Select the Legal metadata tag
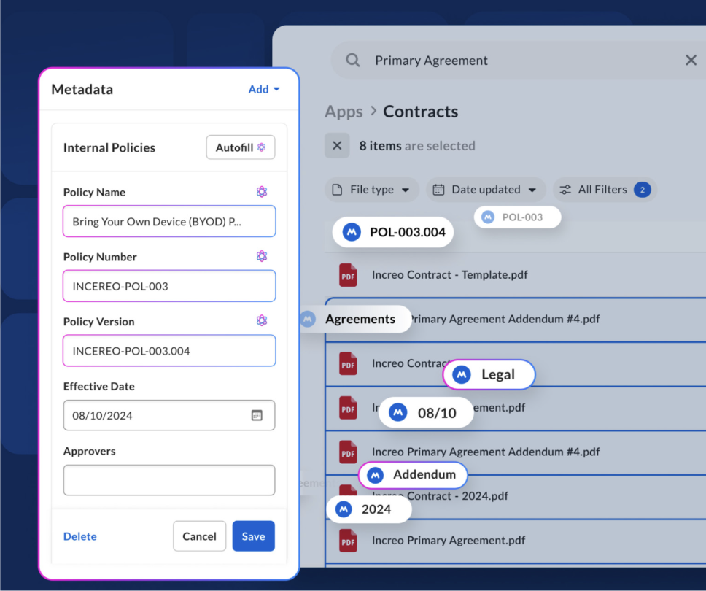Image resolution: width=706 pixels, height=591 pixels. coord(489,375)
